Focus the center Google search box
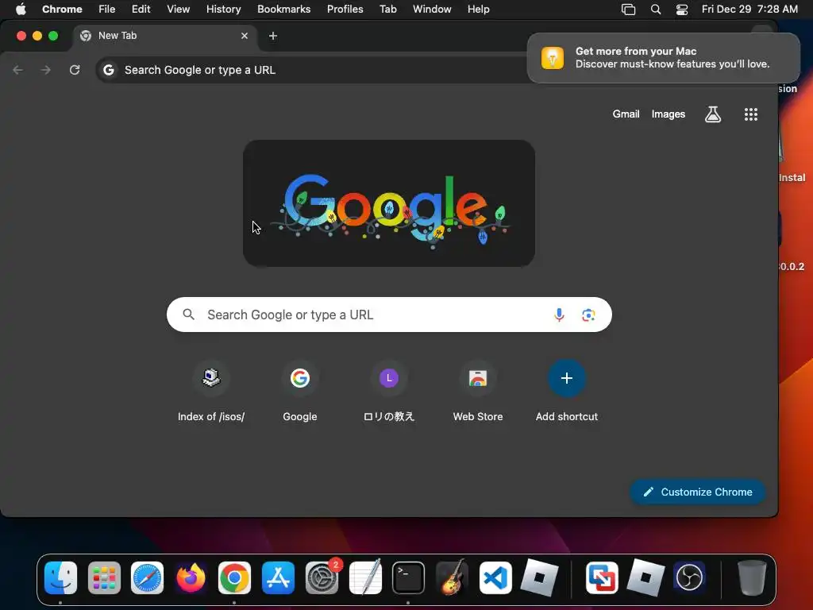This screenshot has width=813, height=610. click(x=389, y=315)
